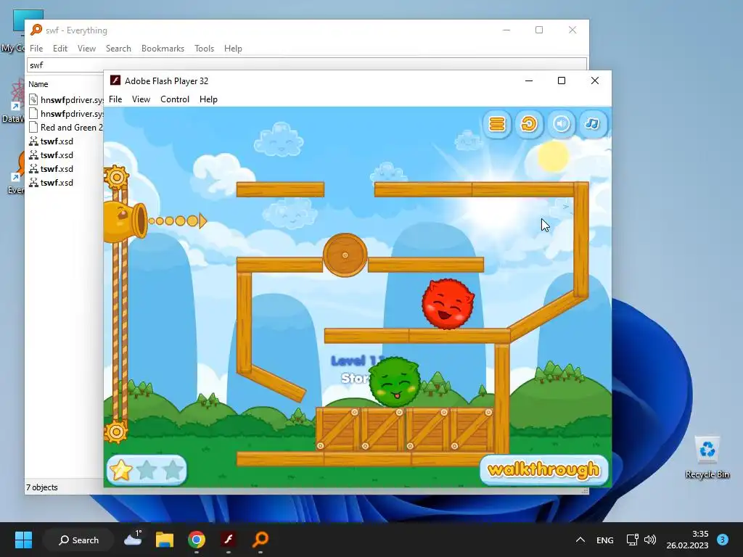Open the Everything window File menu
The height and width of the screenshot is (557, 743).
click(x=36, y=49)
